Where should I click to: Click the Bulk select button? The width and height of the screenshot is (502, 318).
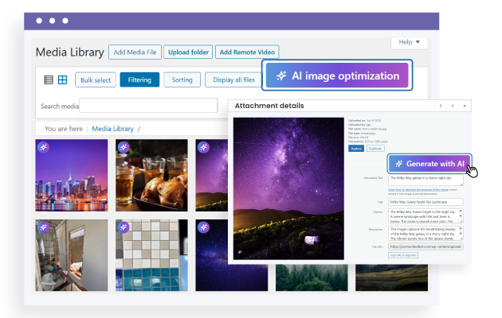(x=95, y=79)
